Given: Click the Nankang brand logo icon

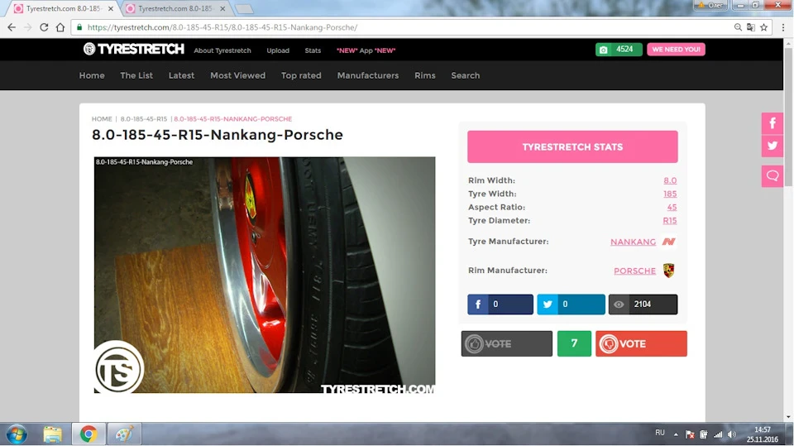Looking at the screenshot, I should tap(668, 242).
